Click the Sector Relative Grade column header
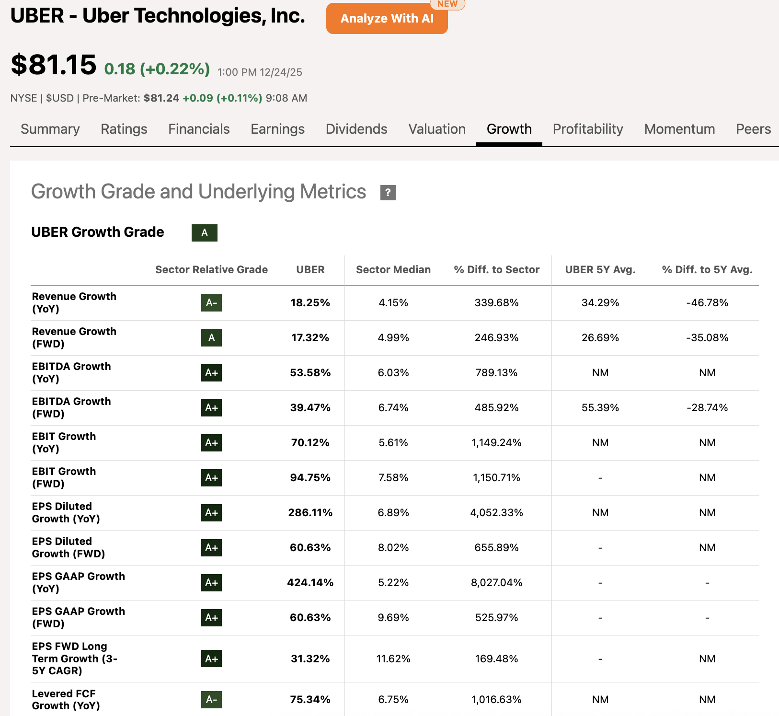Image resolution: width=779 pixels, height=716 pixels. pos(211,270)
